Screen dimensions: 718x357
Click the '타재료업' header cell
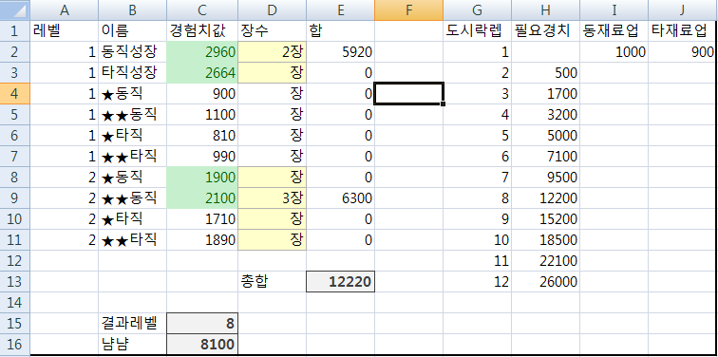pos(683,31)
